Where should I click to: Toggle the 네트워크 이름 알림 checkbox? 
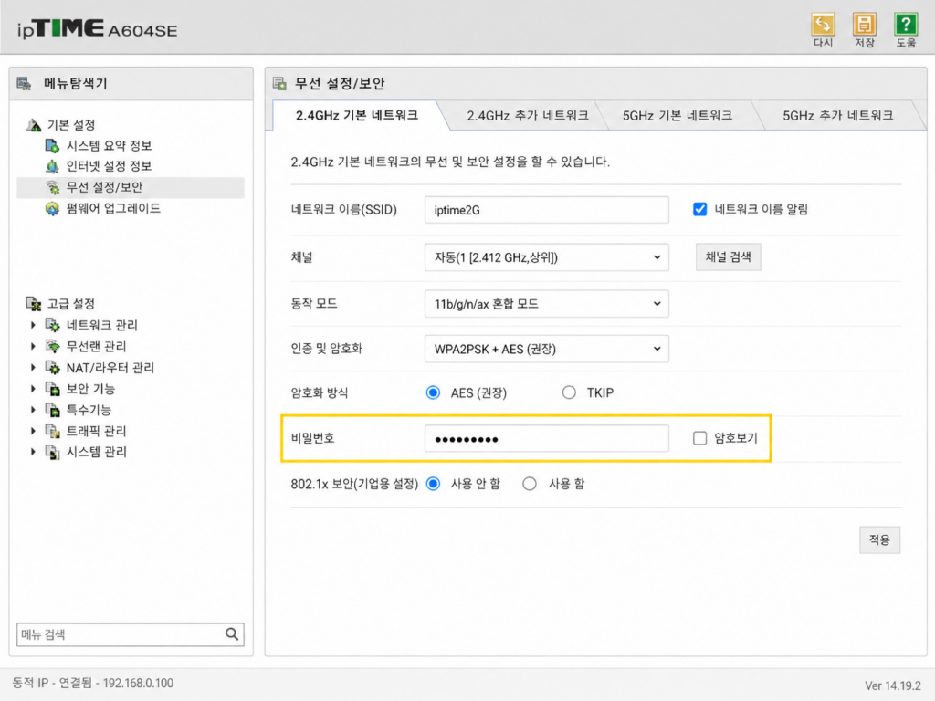point(699,209)
